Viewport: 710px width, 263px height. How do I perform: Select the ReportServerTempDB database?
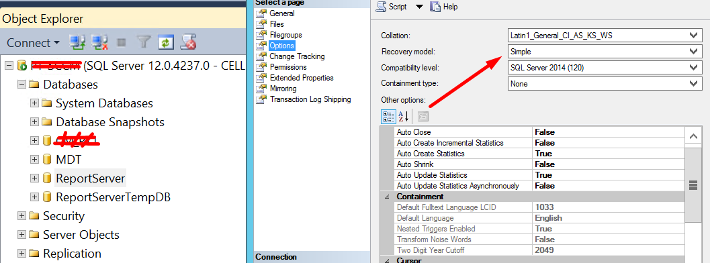pos(114,197)
